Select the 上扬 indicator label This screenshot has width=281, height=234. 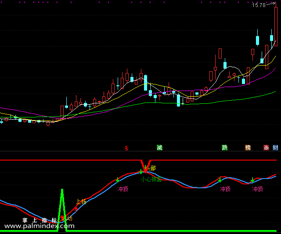(x=81, y=202)
